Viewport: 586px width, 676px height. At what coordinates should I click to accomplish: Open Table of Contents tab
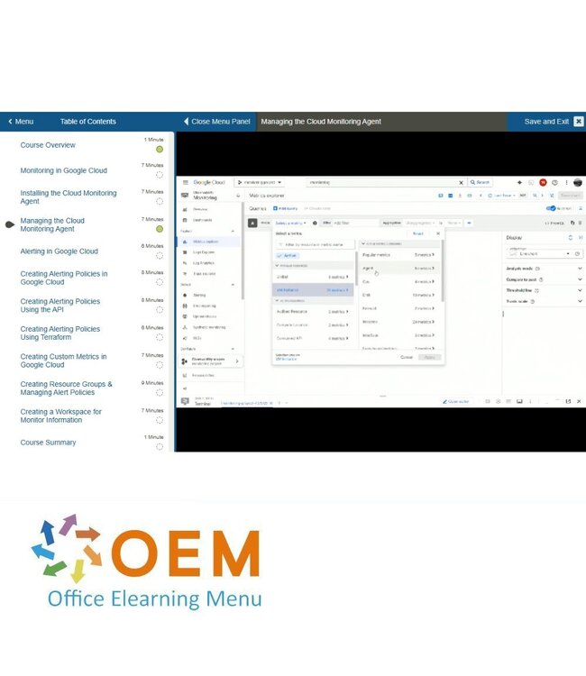pyautogui.click(x=88, y=122)
